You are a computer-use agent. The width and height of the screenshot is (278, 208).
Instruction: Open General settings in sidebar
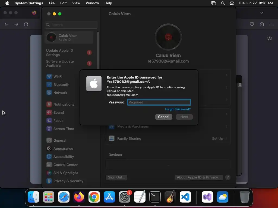56,141
